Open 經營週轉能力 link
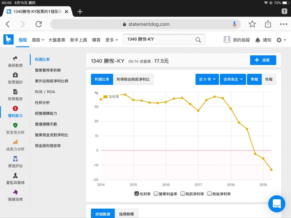Viewport: 291px width, 218px height. 46,113
